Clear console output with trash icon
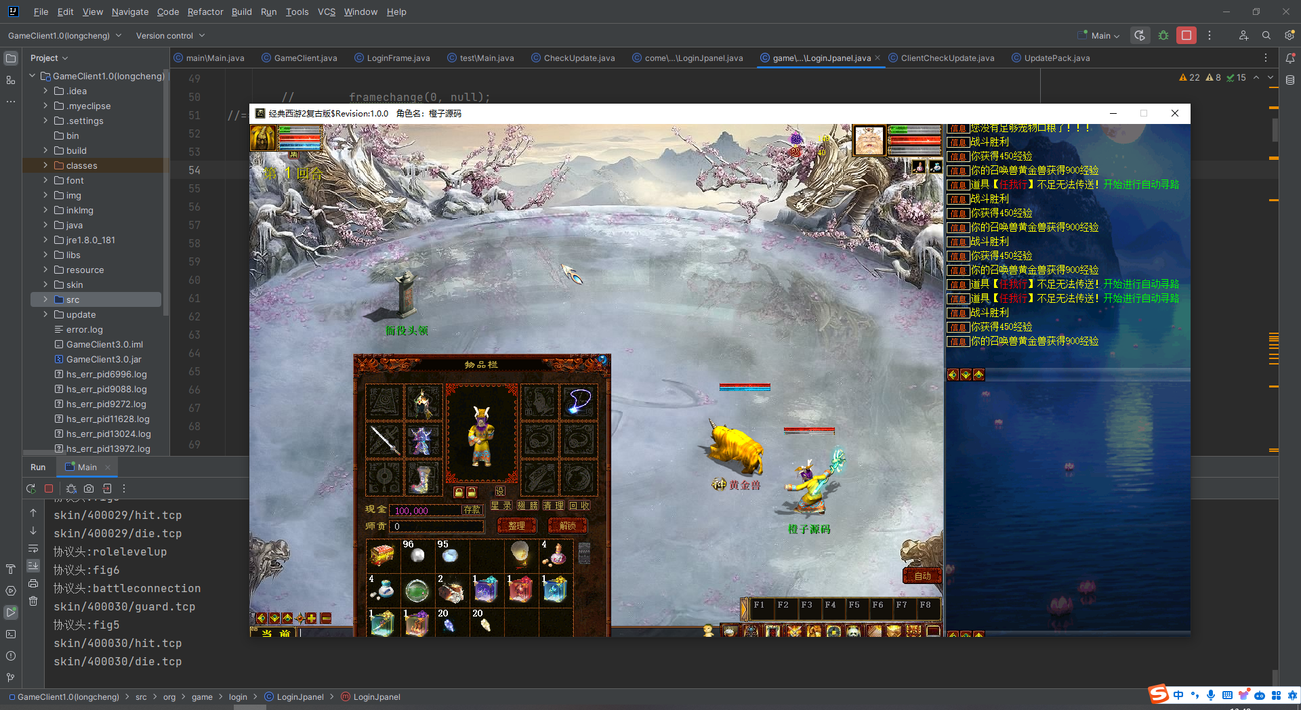 (x=33, y=601)
